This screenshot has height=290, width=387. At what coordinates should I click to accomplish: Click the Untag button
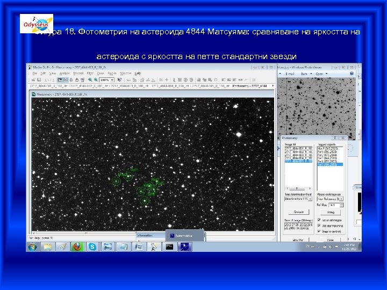click(331, 212)
